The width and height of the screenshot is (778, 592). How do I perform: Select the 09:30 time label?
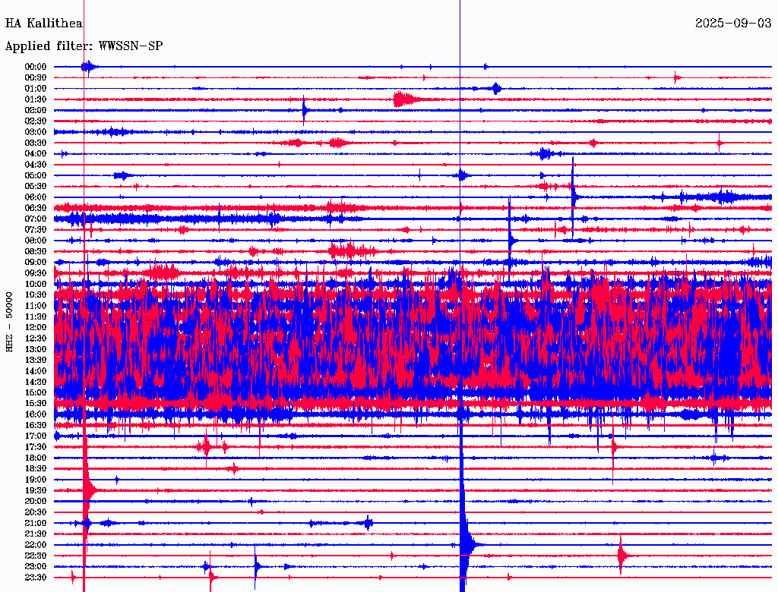click(x=36, y=272)
